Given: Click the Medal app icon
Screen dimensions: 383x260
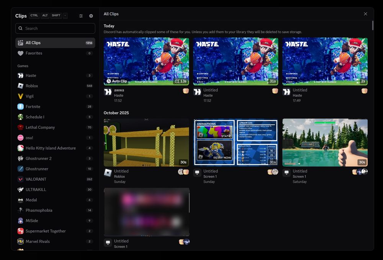Looking at the screenshot, I should coord(21,200).
